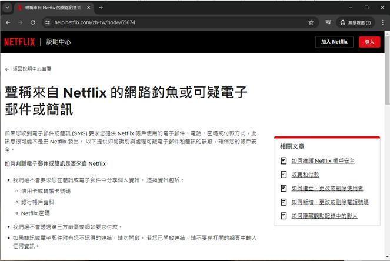Viewport: 390px width, 261px height.
Task: Minimize the browser window
Action: click(351, 8)
